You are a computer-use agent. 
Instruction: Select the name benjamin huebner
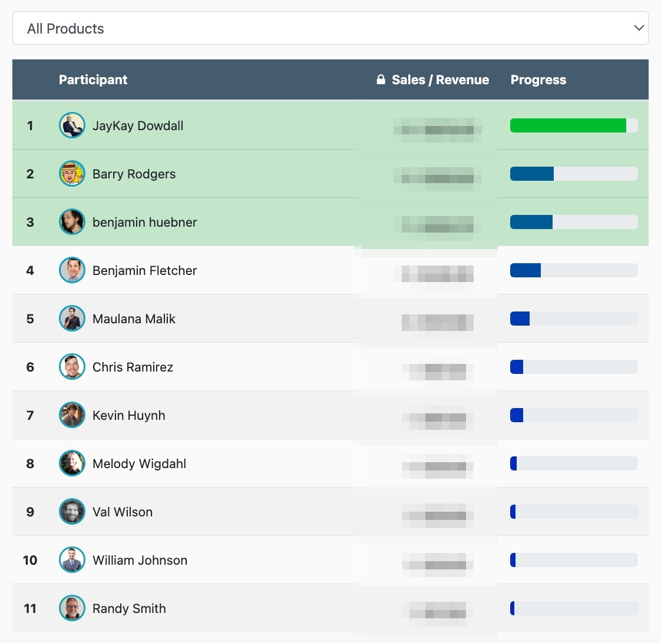pos(144,222)
